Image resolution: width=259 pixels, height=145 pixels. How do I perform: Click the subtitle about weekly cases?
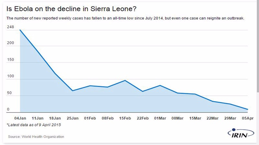tap(125, 18)
